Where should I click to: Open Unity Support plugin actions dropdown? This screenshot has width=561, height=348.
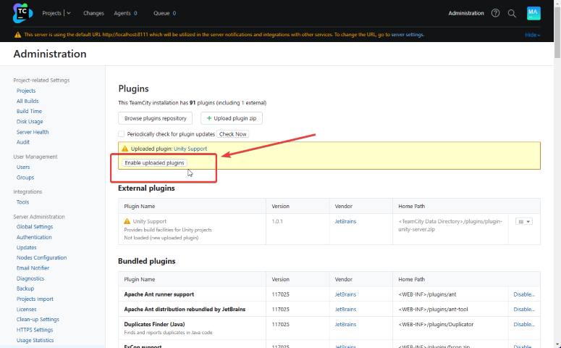[524, 221]
